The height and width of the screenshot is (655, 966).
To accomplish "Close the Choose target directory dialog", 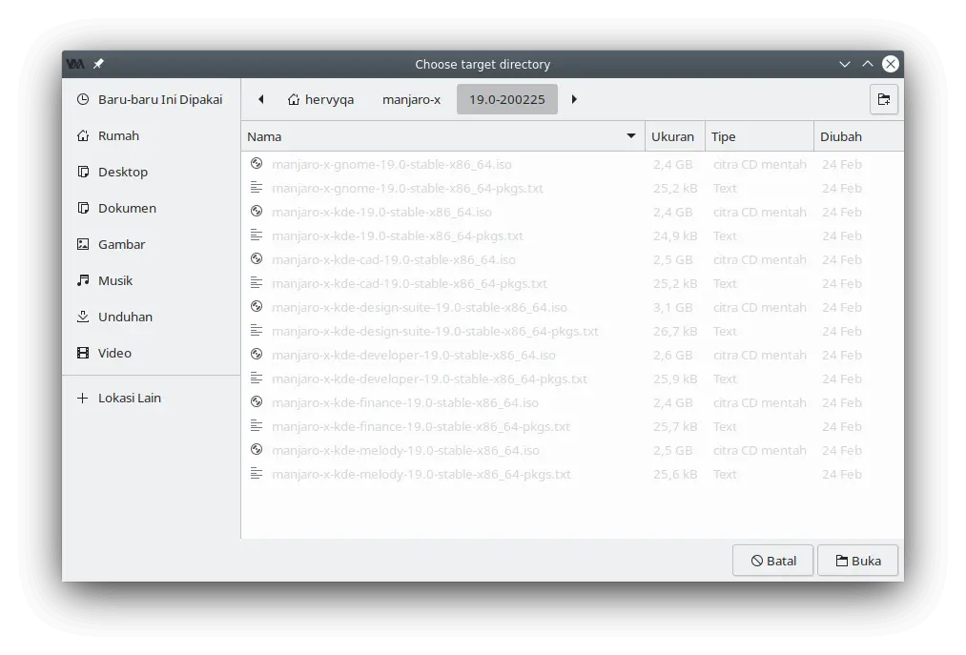I will click(x=891, y=64).
